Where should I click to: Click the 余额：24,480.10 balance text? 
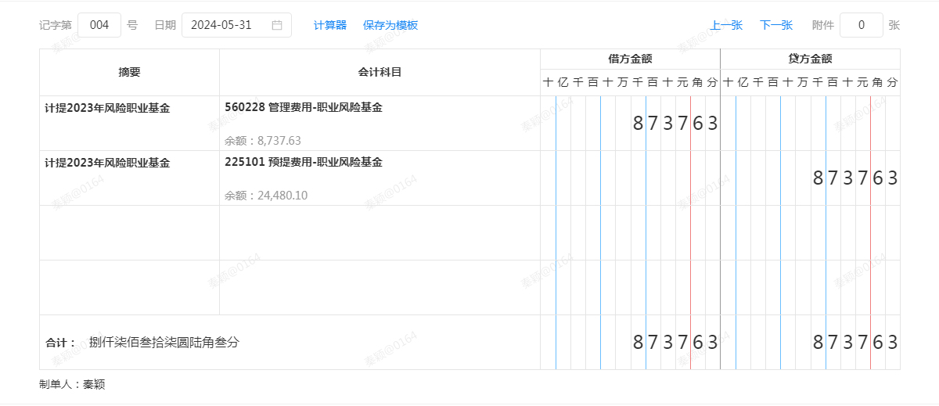click(266, 196)
